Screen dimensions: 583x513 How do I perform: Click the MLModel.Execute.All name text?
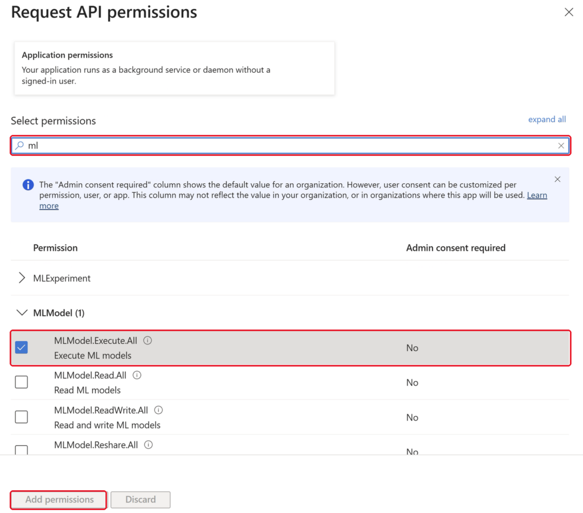pyautogui.click(x=96, y=340)
